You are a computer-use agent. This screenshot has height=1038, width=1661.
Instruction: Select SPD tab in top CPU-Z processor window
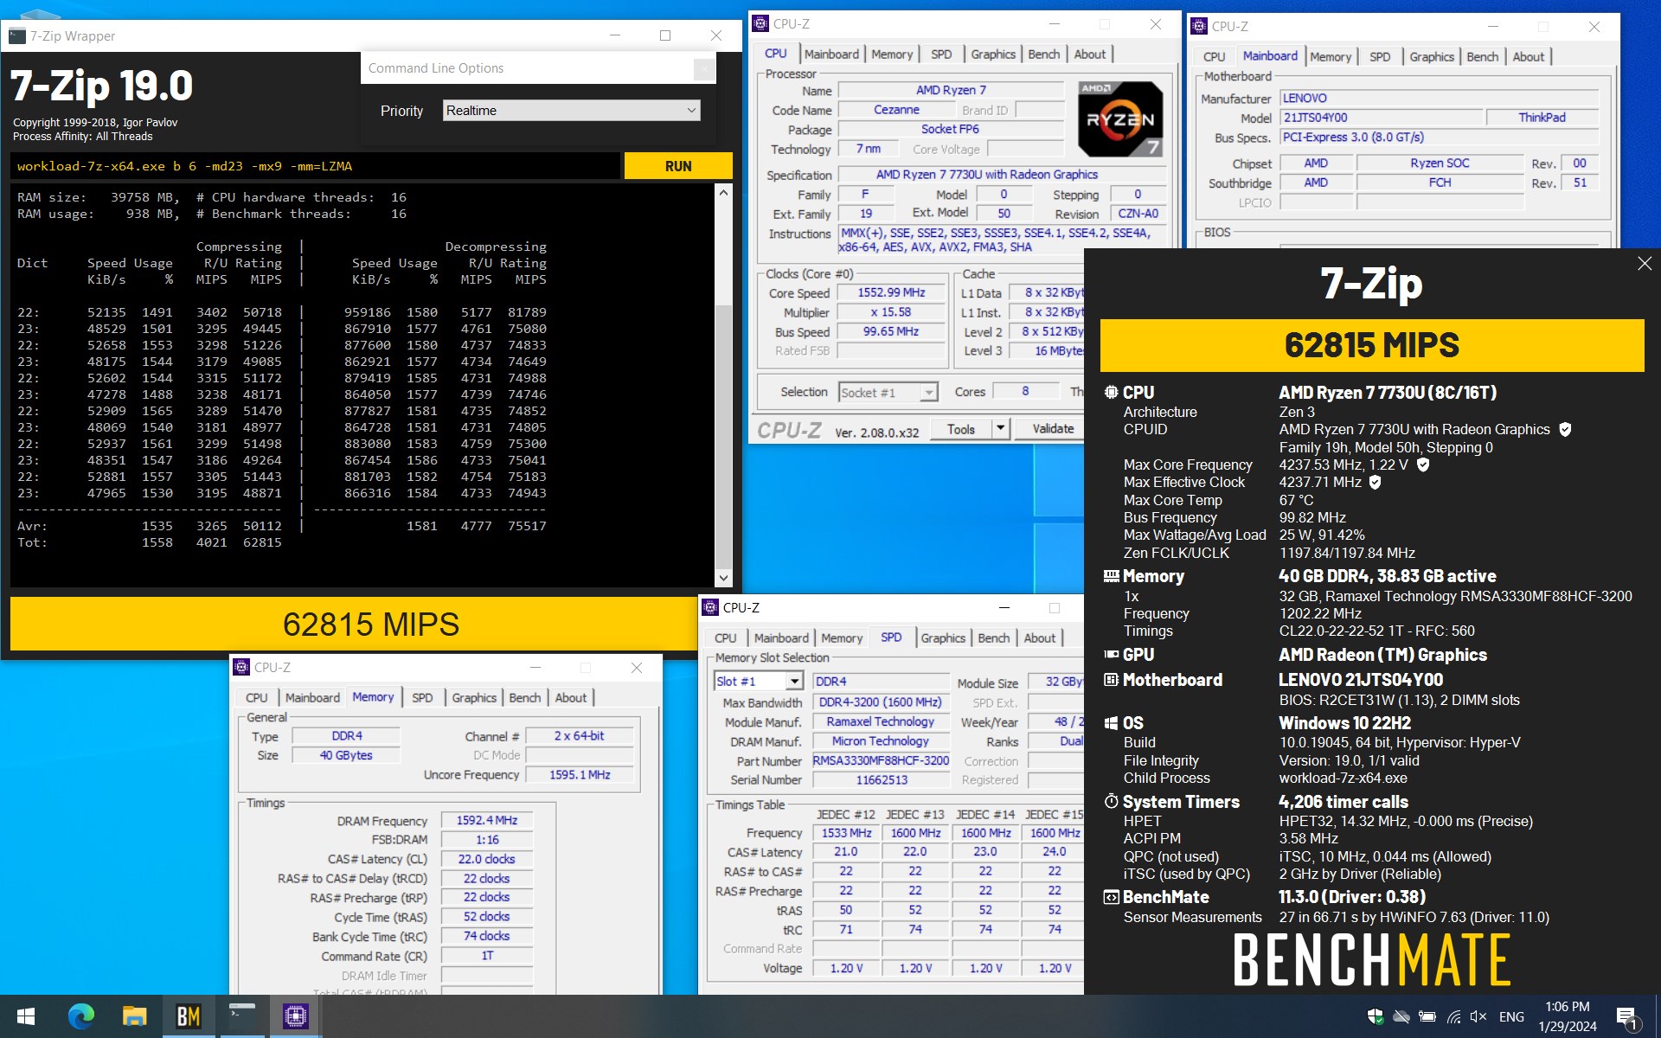pos(941,54)
